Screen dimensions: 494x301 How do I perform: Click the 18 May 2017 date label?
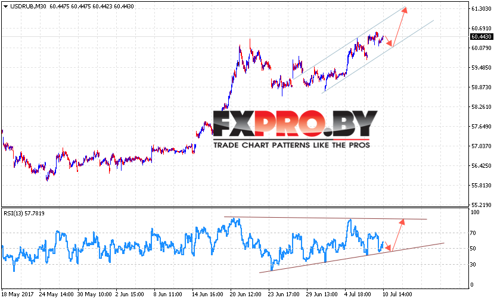pos(17,294)
